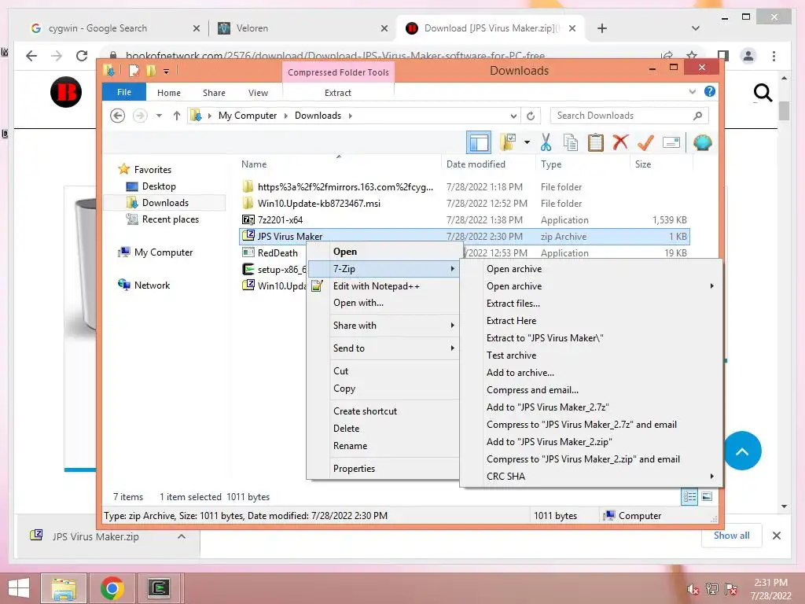Refresh the Downloads folder view
805x604 pixels.
pyautogui.click(x=531, y=116)
